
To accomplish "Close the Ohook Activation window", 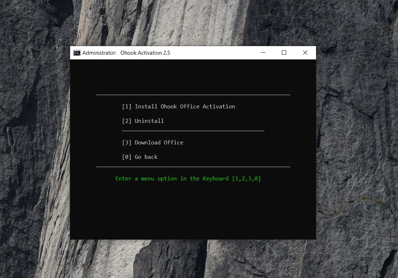I will click(x=305, y=53).
